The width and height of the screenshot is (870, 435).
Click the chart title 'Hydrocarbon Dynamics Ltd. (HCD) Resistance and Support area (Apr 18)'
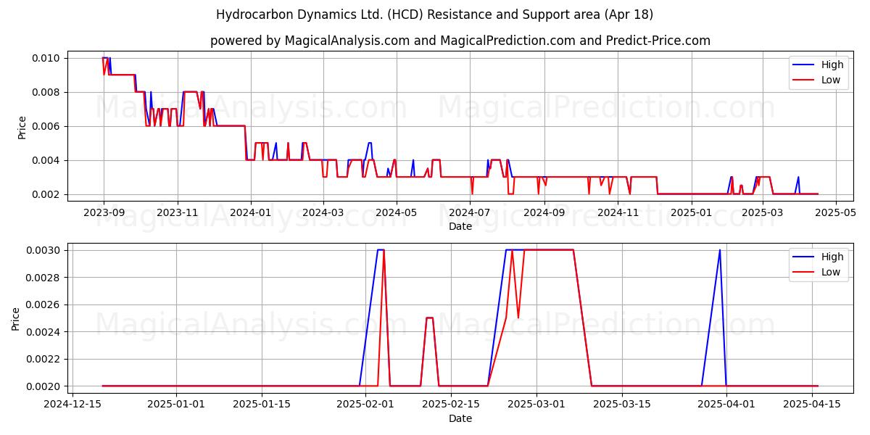(434, 14)
